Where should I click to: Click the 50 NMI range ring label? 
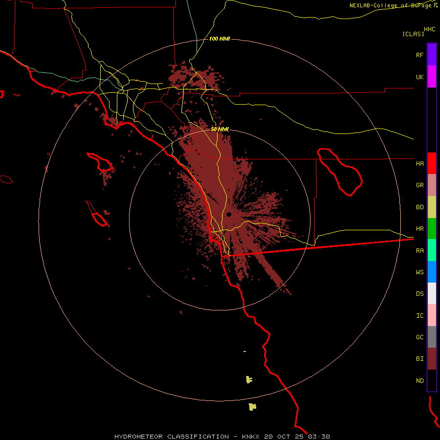tap(220, 129)
